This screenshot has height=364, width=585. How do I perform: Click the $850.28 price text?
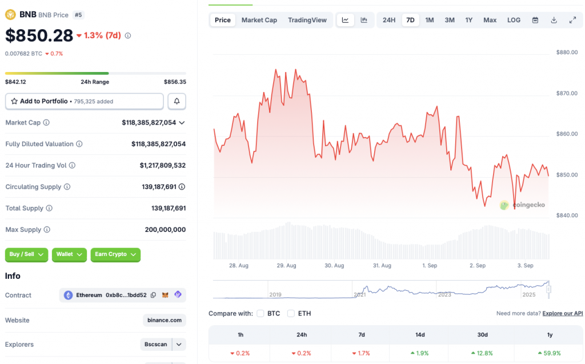pyautogui.click(x=39, y=36)
